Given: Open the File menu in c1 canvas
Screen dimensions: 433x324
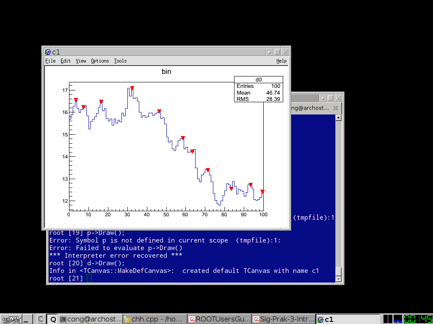Looking at the screenshot, I should pos(50,61).
